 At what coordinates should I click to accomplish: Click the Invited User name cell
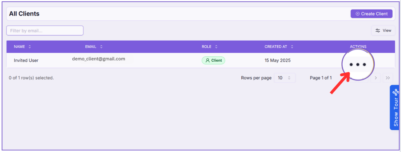click(26, 60)
